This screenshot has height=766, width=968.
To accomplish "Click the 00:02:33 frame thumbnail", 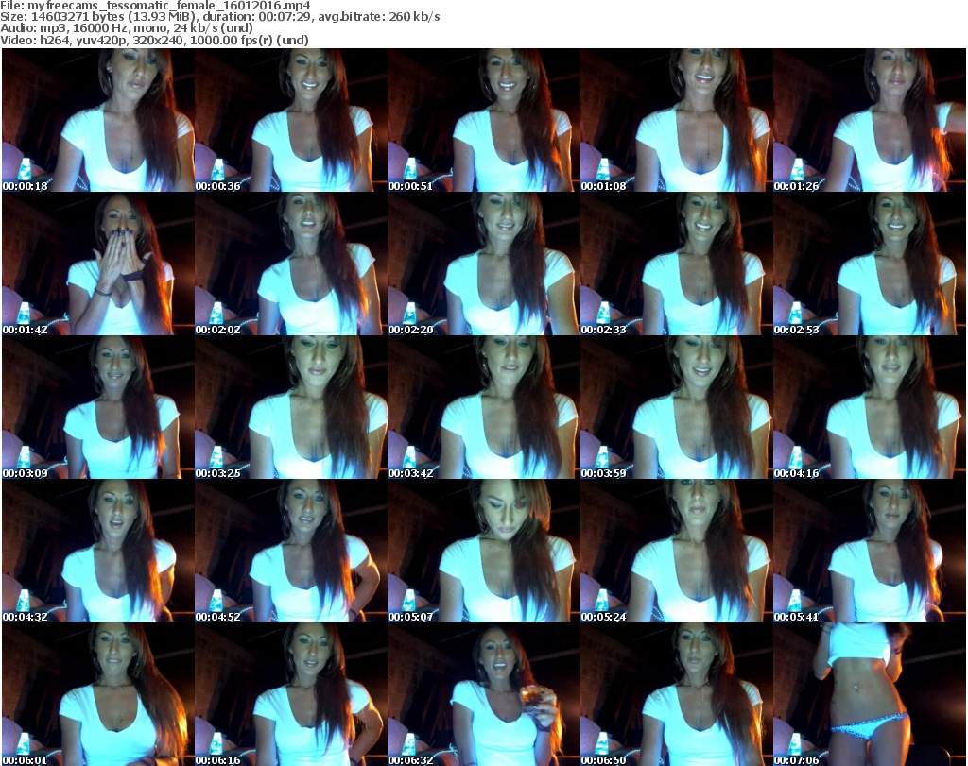I will pos(676,264).
